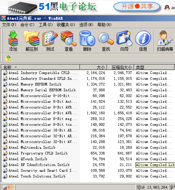Go up one folder level icon
Image resolution: width=175 pixels, height=190 pixels.
[x=8, y=58]
